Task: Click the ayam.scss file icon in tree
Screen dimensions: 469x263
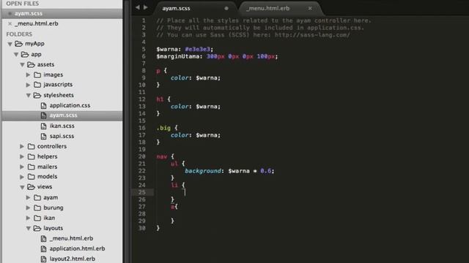Action: (x=44, y=115)
